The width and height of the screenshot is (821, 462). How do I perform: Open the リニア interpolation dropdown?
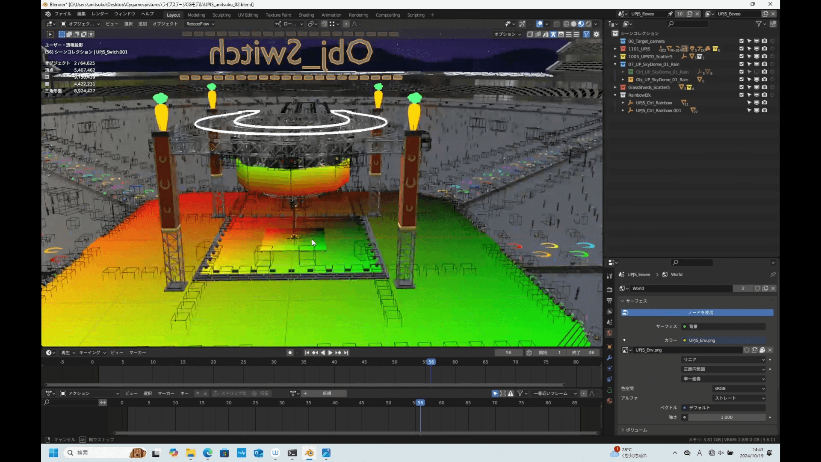tap(724, 360)
